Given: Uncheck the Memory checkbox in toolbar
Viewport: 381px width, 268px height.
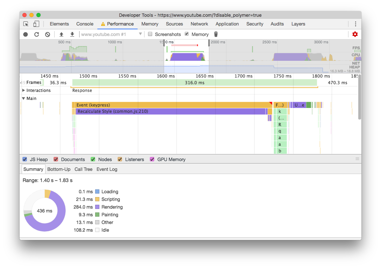Looking at the screenshot, I should click(x=186, y=34).
